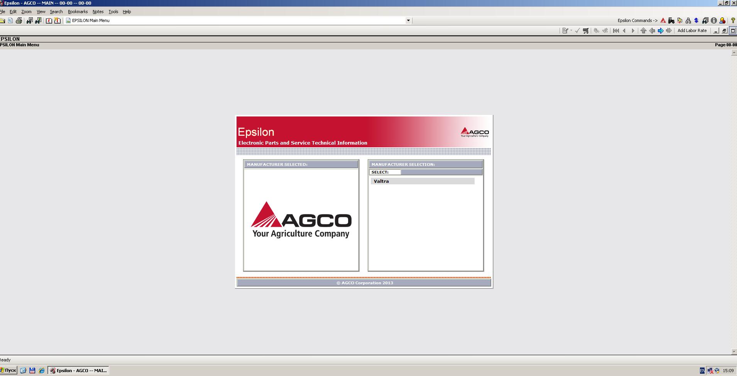This screenshot has width=737, height=376.
Task: Click red AGCO triangle command icon
Action: (663, 20)
